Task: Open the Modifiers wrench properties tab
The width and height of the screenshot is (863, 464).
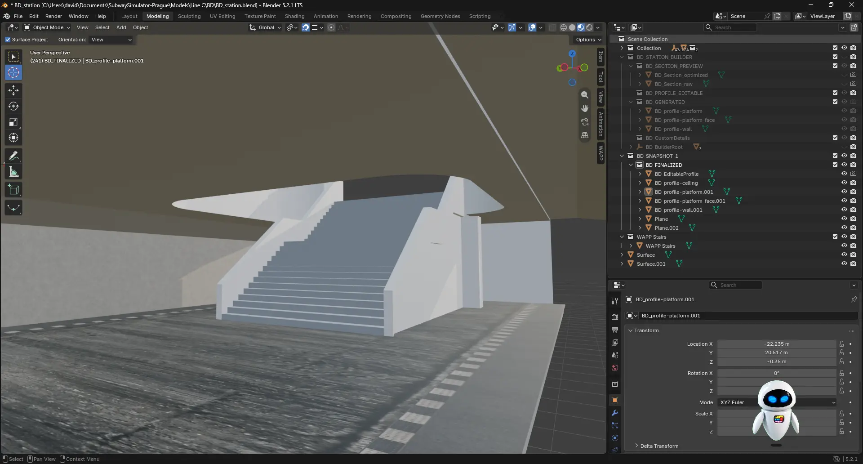Action: click(x=615, y=413)
